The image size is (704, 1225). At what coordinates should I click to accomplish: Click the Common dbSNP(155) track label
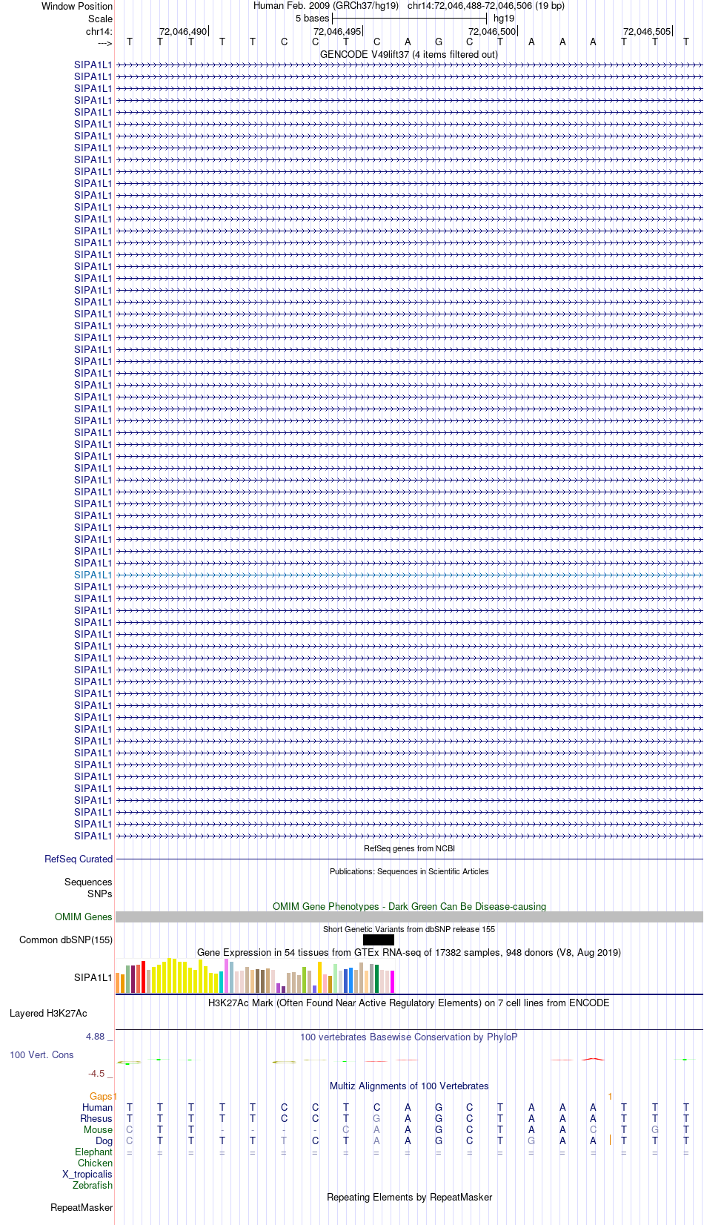[66, 940]
